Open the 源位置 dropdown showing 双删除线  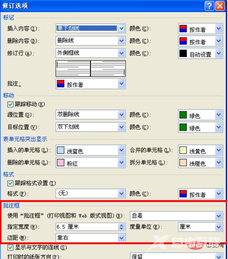point(90,115)
